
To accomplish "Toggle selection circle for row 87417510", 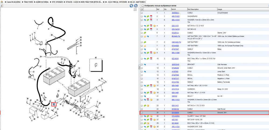I will pos(142,89).
